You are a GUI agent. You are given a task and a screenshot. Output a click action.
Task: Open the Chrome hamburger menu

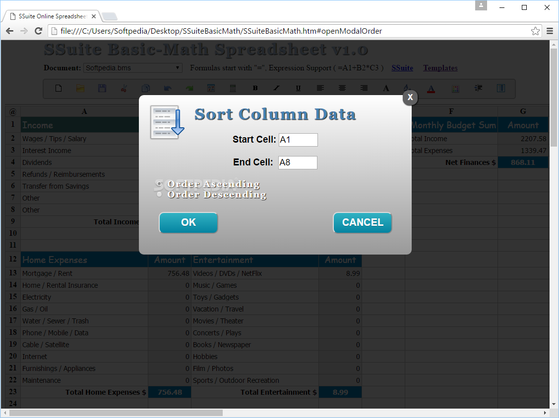tap(550, 31)
